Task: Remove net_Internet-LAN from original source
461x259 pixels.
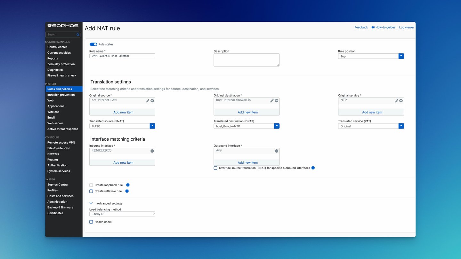Action: pyautogui.click(x=152, y=101)
